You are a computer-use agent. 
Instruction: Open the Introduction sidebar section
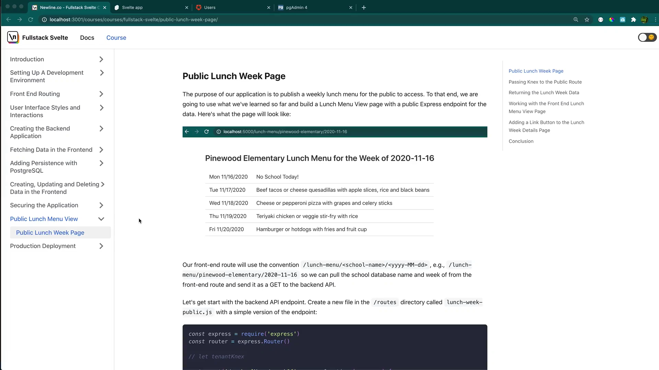pos(27,59)
